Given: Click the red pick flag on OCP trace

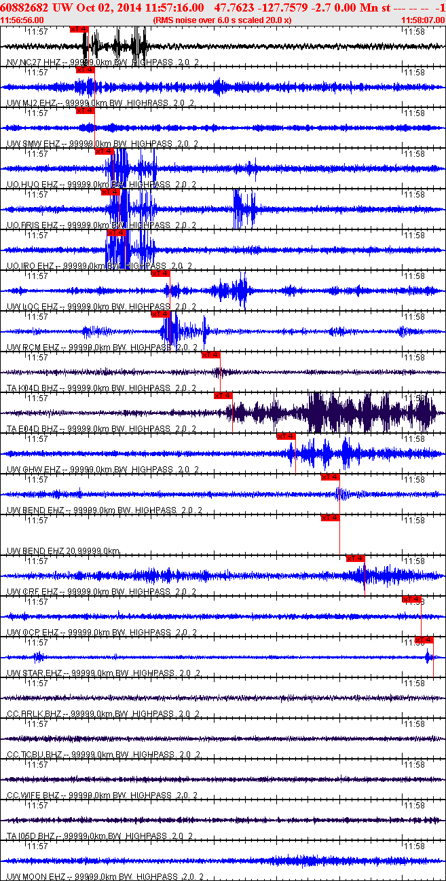Looking at the screenshot, I should (411, 599).
